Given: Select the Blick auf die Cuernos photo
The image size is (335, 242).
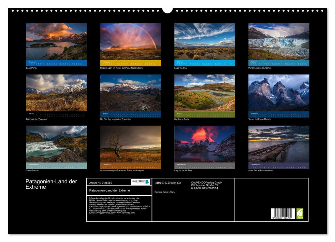Looking at the screenshot, I should coord(56,93).
